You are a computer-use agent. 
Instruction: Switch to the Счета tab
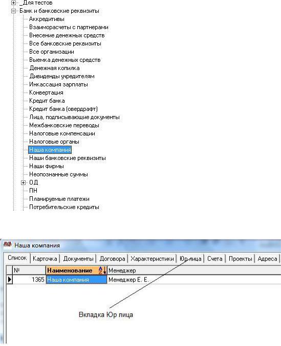point(215,259)
